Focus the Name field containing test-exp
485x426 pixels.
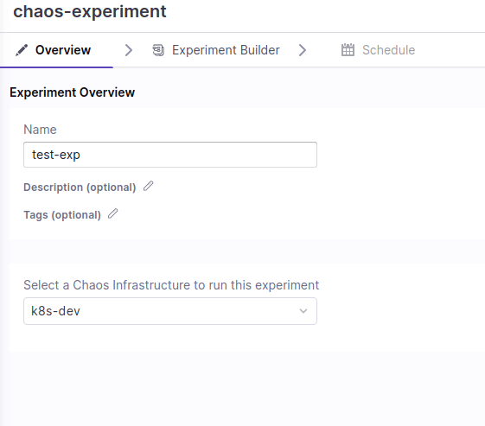pyautogui.click(x=170, y=155)
